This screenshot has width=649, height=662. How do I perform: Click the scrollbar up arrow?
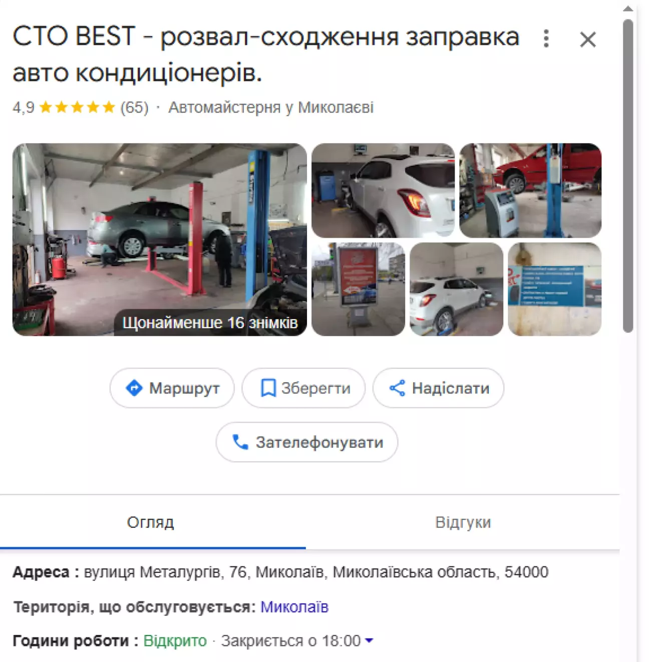click(x=628, y=9)
